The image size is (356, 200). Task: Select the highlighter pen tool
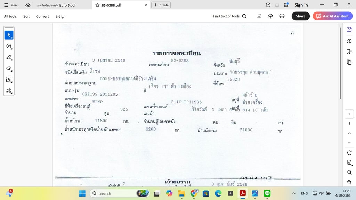point(9,57)
